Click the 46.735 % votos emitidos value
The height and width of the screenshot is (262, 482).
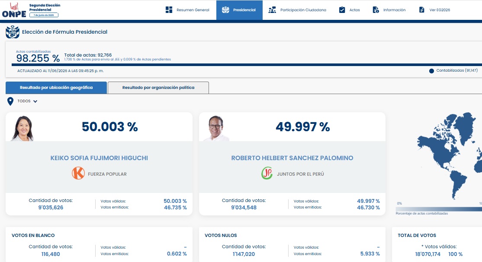175,207
